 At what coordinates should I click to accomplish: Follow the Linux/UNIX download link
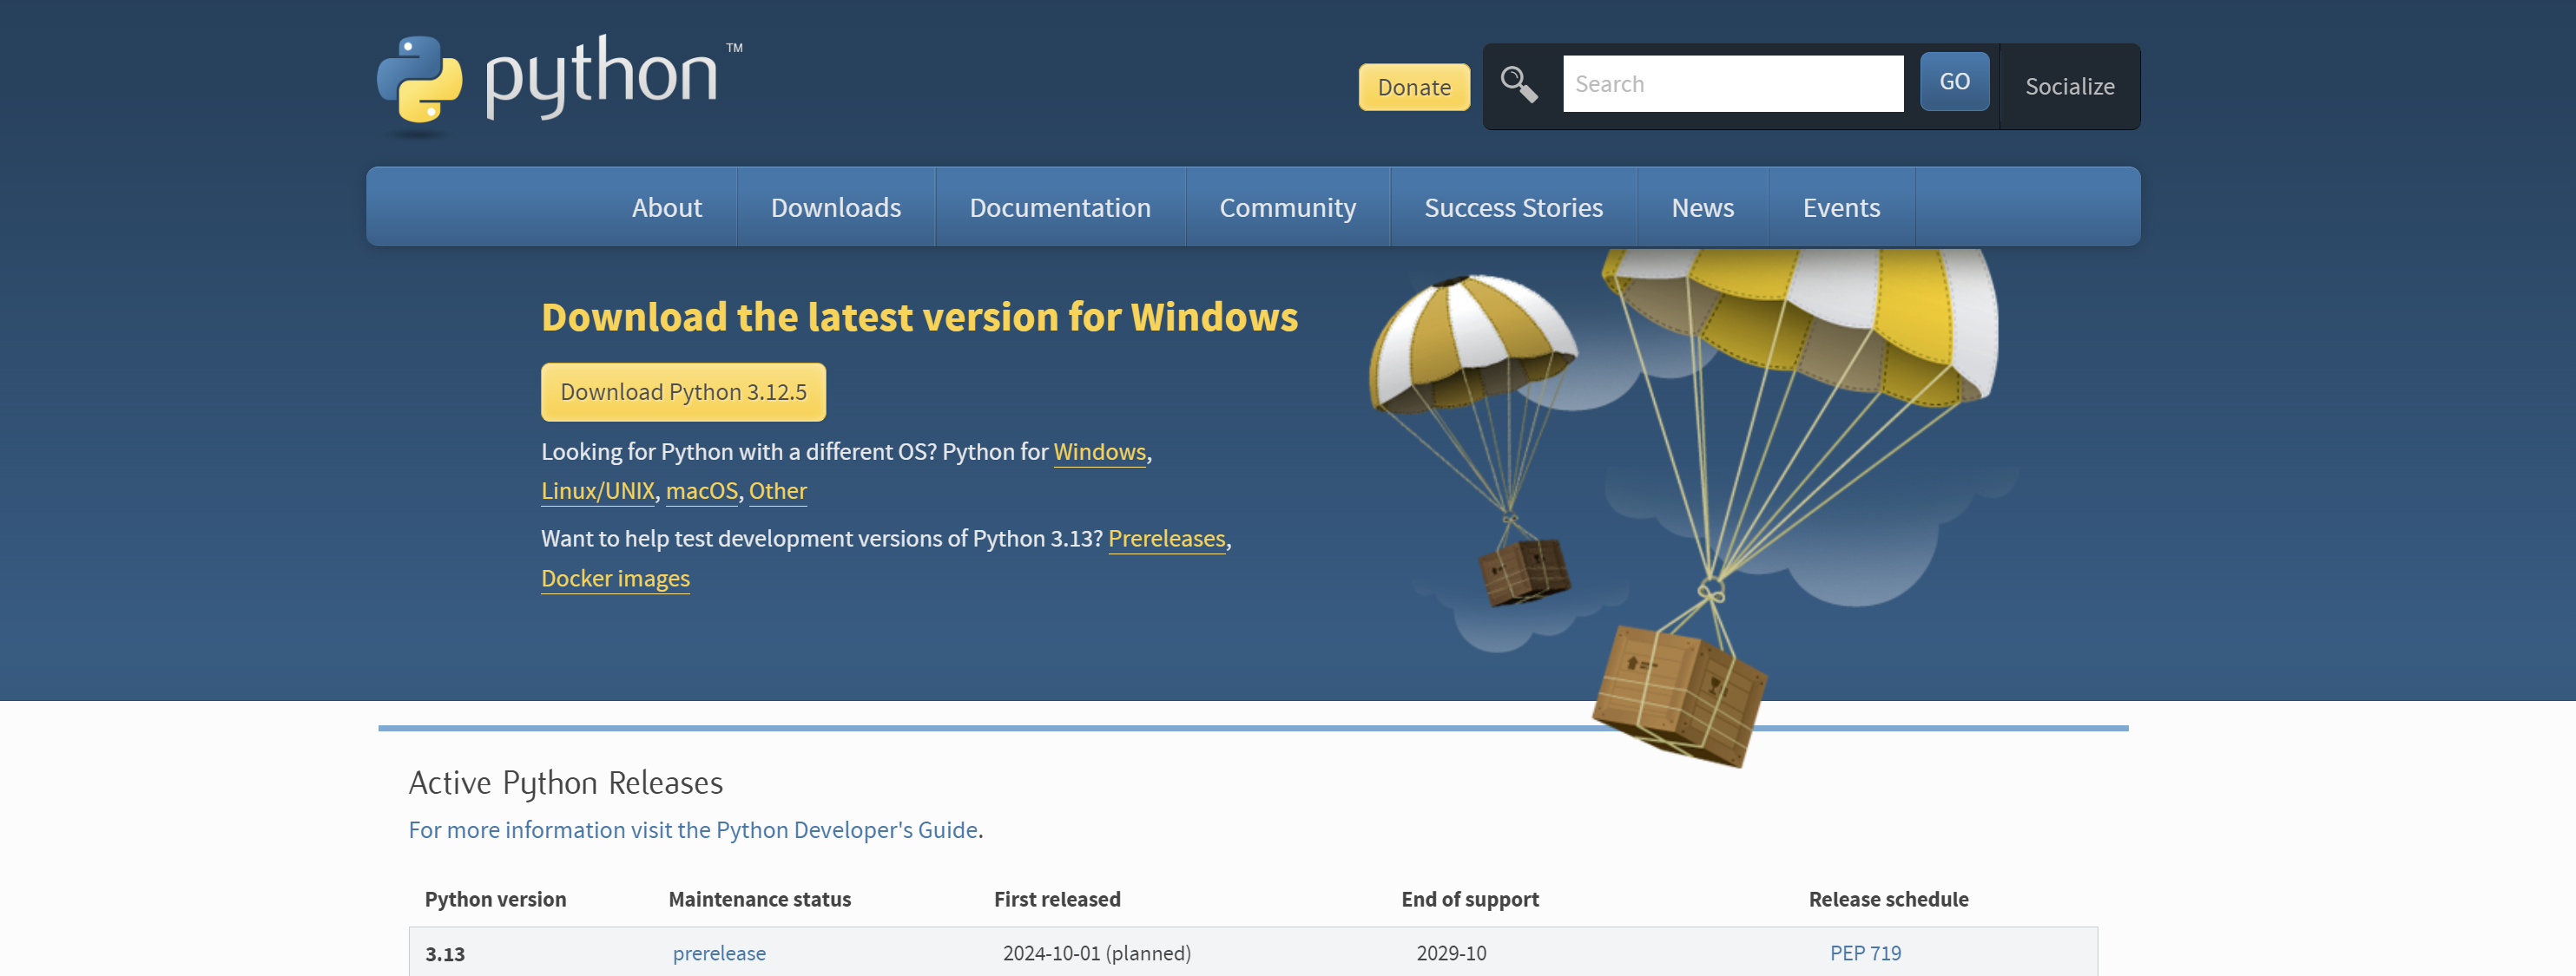597,492
